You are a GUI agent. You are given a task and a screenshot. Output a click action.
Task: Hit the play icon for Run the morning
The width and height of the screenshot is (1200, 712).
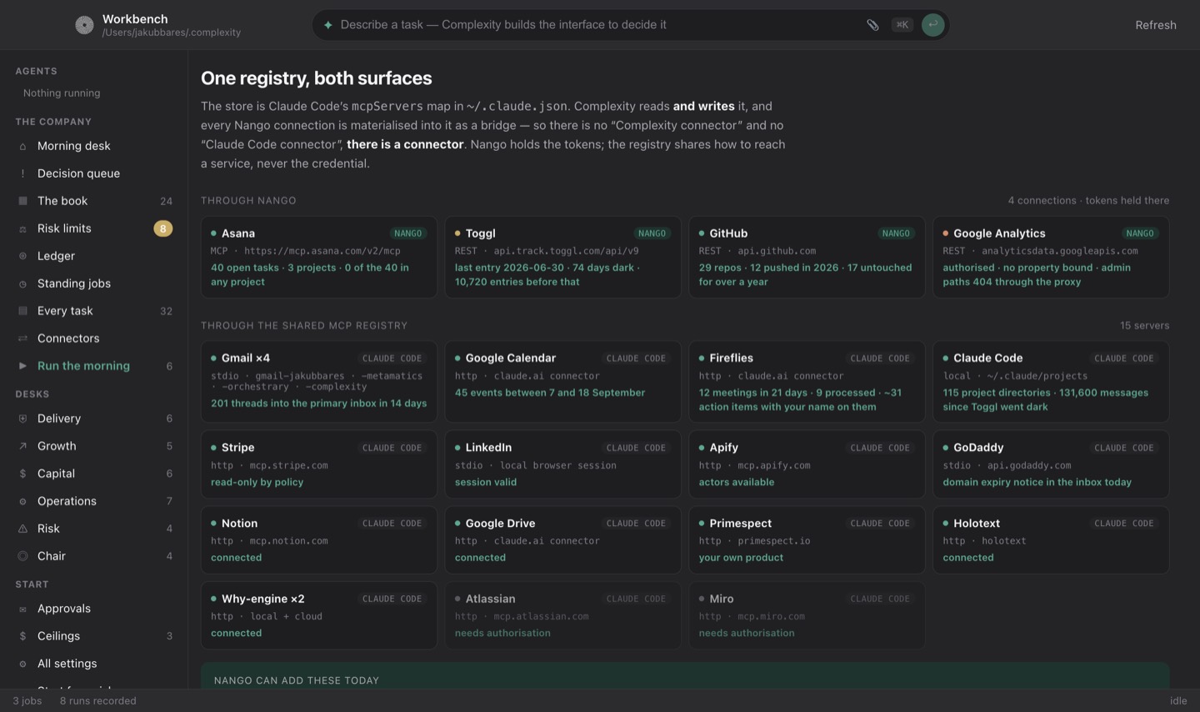pyautogui.click(x=22, y=366)
